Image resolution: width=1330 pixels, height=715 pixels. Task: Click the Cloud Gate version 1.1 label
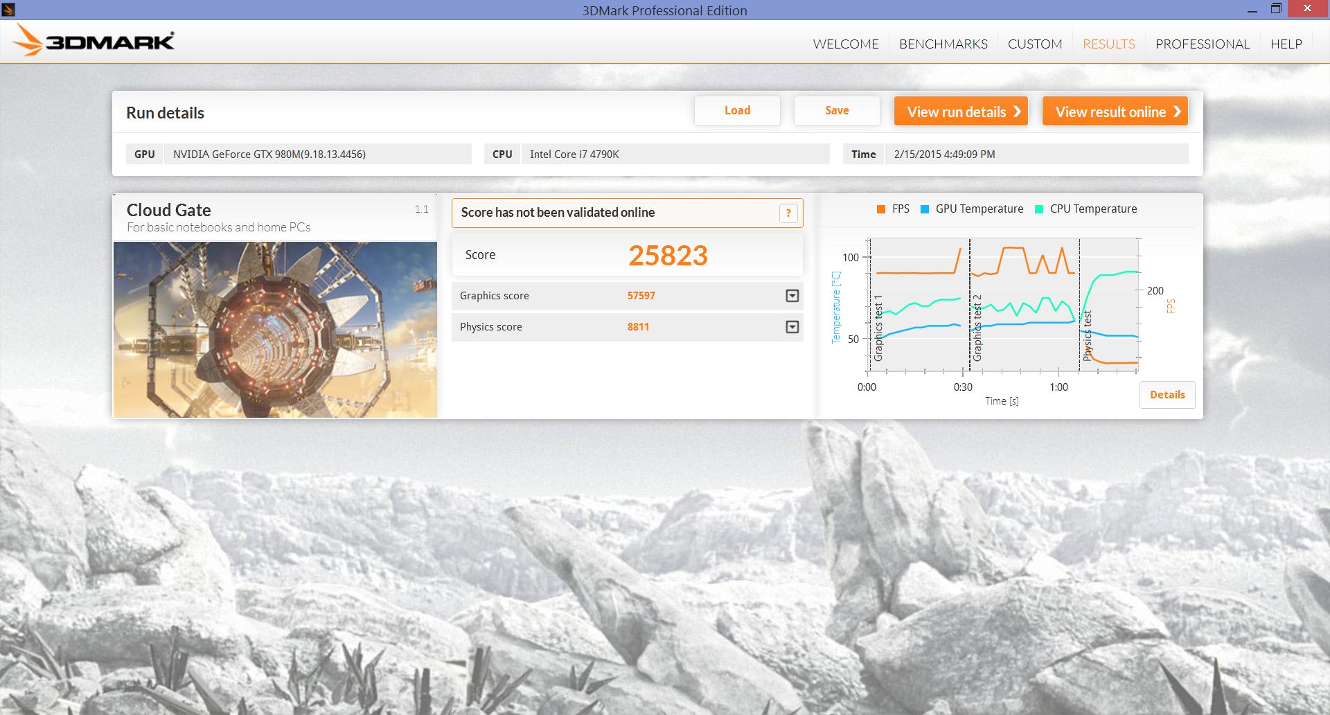pyautogui.click(x=421, y=209)
